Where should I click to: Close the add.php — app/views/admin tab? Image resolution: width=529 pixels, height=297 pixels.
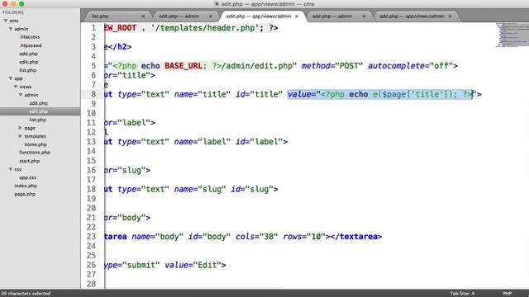(450, 16)
